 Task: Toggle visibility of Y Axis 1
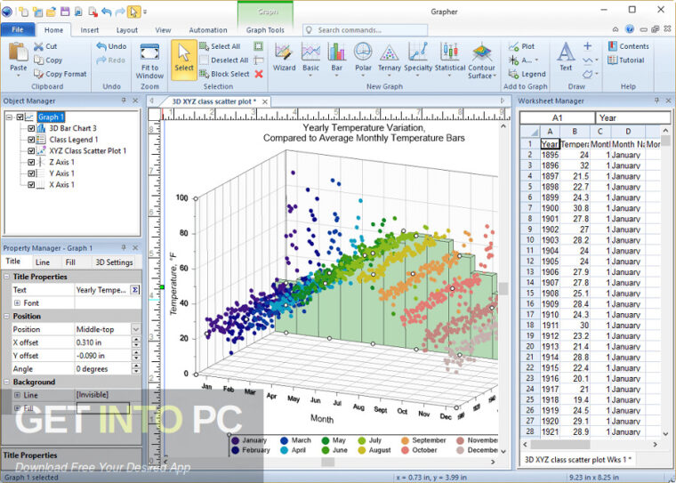31,173
